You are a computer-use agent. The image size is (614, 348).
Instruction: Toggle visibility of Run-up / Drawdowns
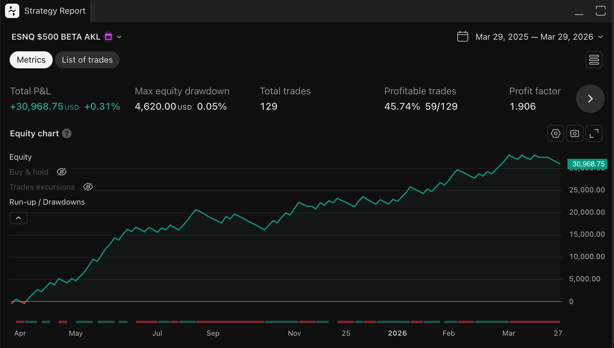(x=47, y=202)
